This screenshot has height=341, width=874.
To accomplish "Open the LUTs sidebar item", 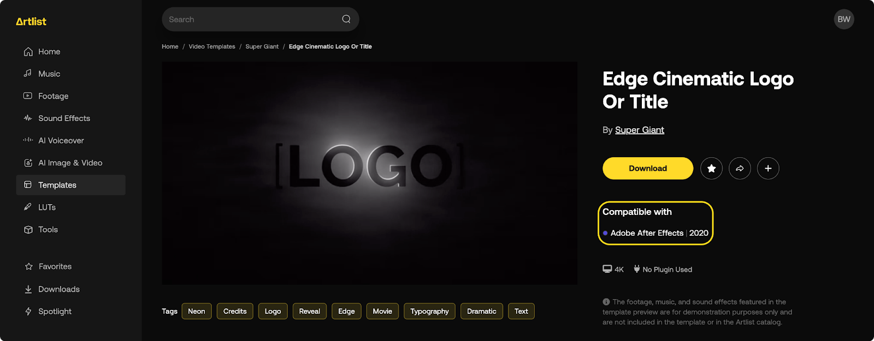I will (x=47, y=207).
